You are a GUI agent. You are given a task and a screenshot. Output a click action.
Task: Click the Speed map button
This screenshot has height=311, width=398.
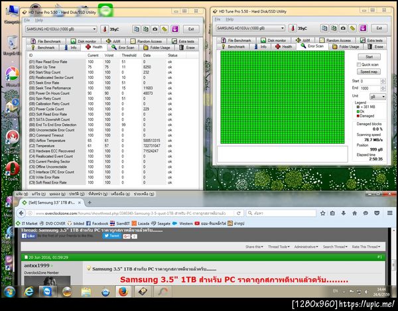(369, 72)
